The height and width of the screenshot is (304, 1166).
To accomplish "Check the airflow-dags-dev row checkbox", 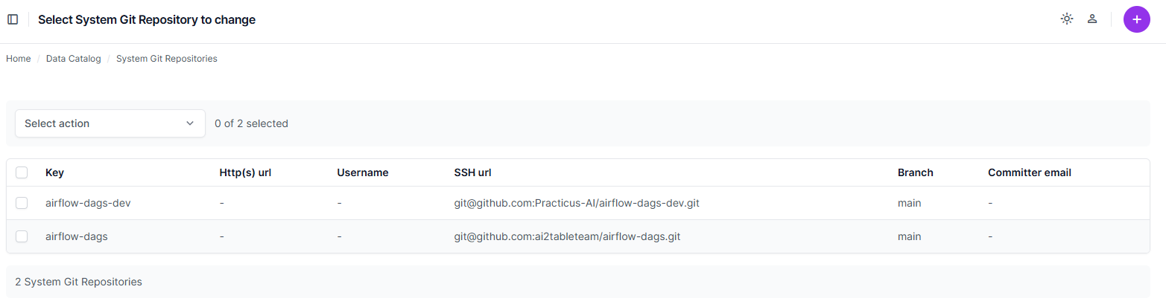I will (22, 203).
